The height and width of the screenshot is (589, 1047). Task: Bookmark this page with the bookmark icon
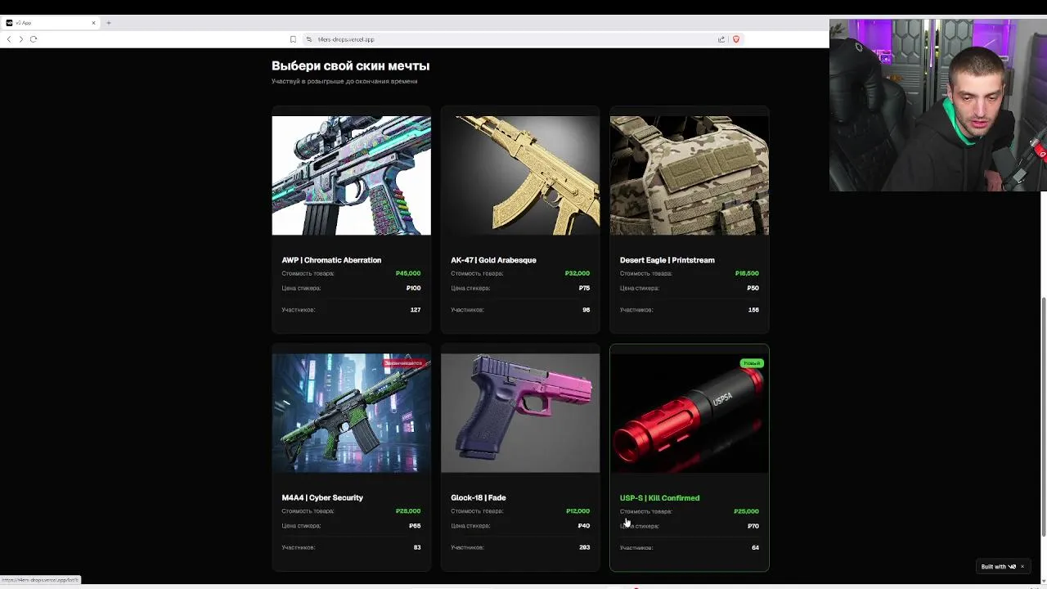tap(293, 39)
